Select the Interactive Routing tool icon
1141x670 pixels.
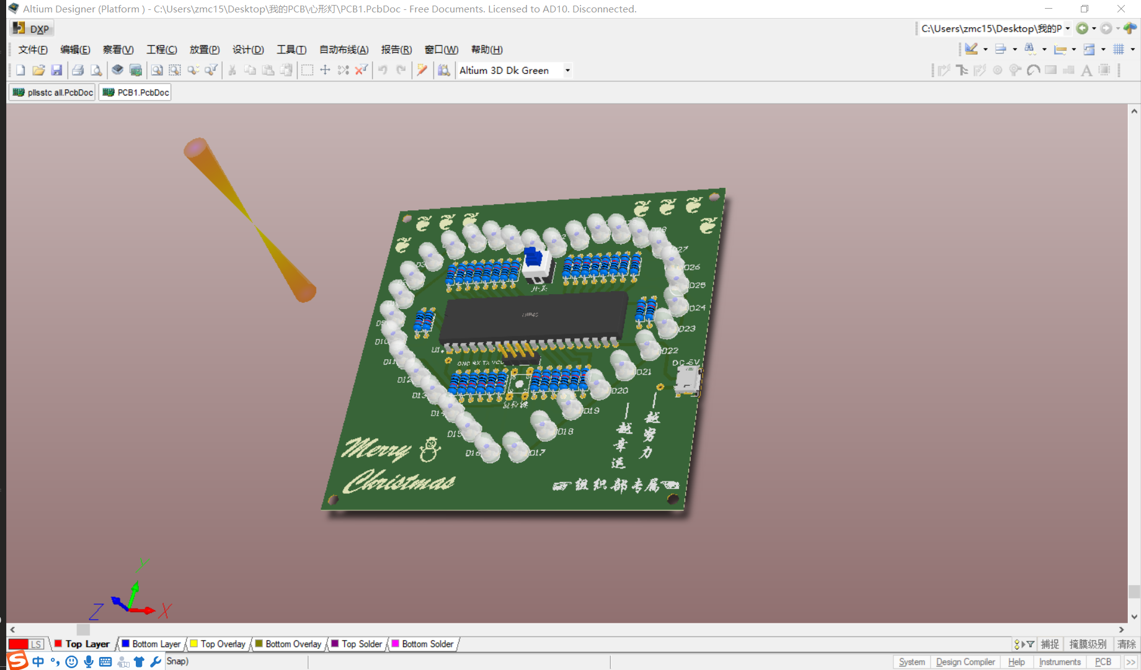(944, 70)
